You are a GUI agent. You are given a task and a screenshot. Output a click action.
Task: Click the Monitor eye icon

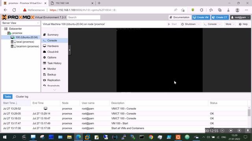[x=44, y=69]
